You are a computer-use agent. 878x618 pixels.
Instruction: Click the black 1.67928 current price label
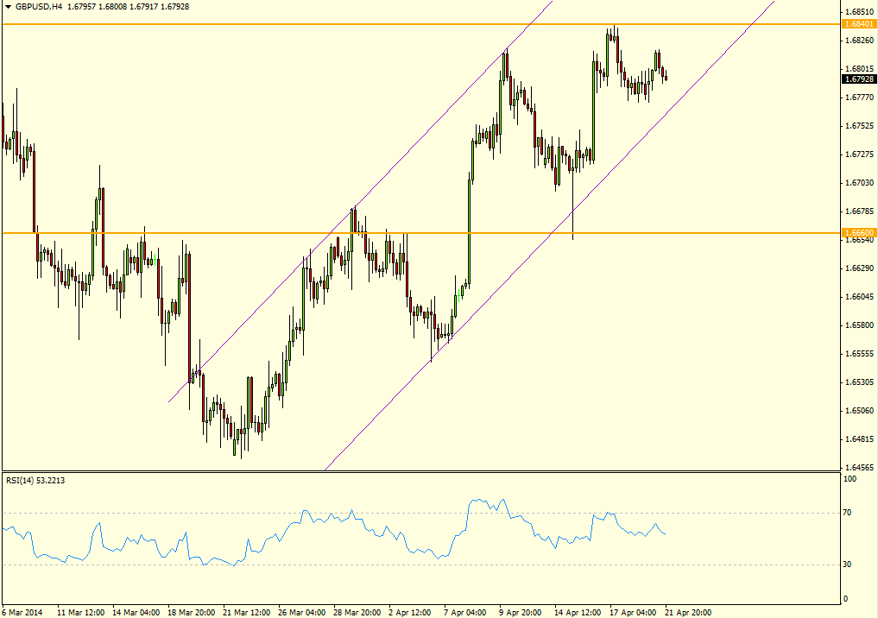[x=858, y=79]
